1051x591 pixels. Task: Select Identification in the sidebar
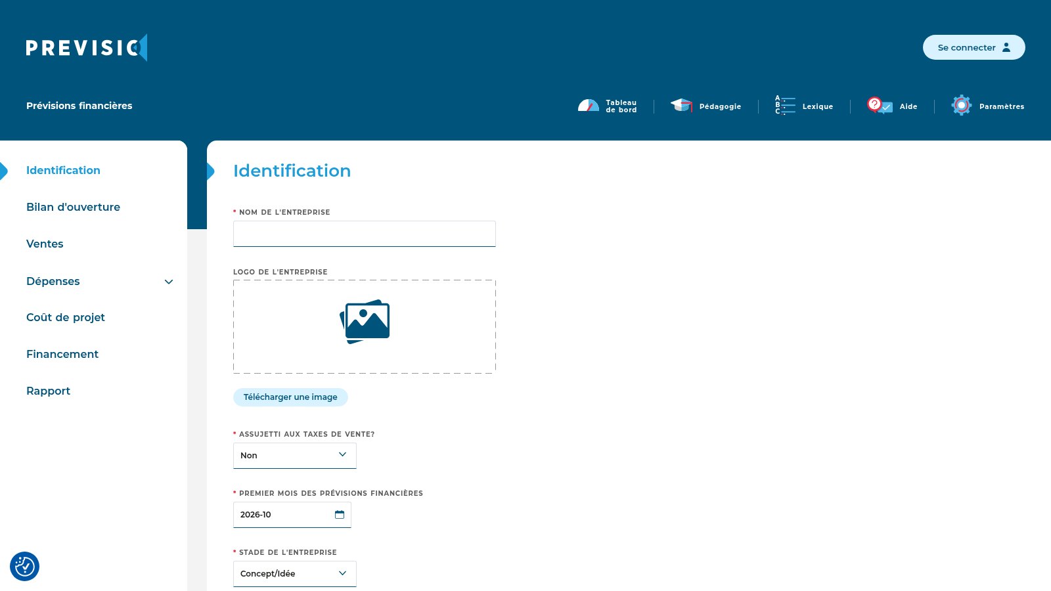click(x=63, y=170)
